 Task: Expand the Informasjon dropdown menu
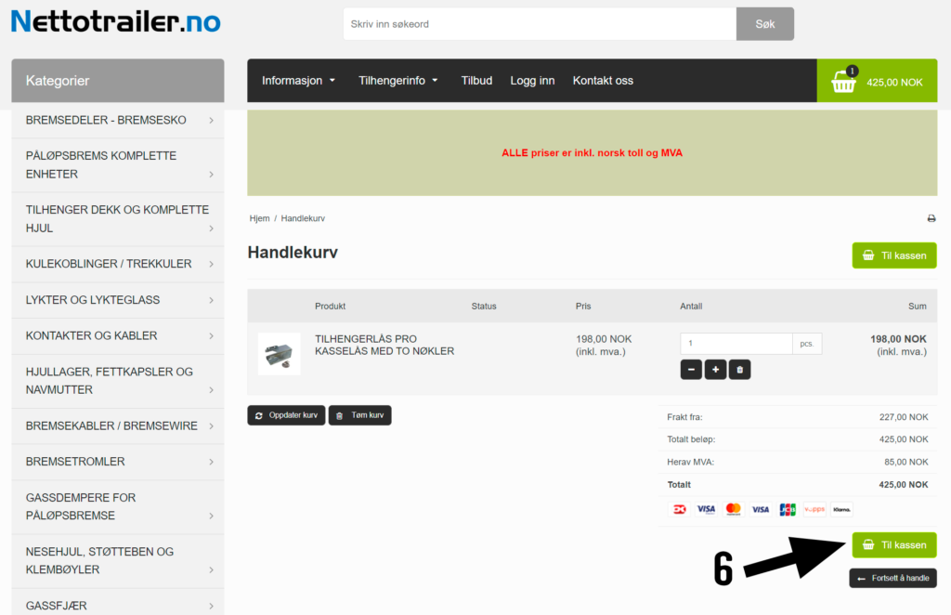[x=298, y=81]
